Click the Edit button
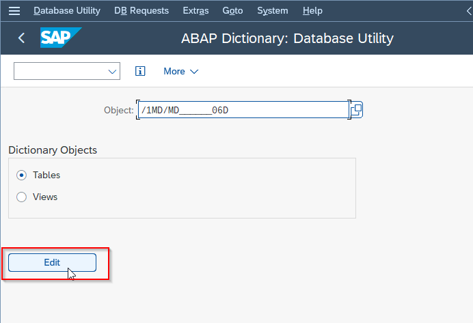This screenshot has width=473, height=323. coord(52,262)
